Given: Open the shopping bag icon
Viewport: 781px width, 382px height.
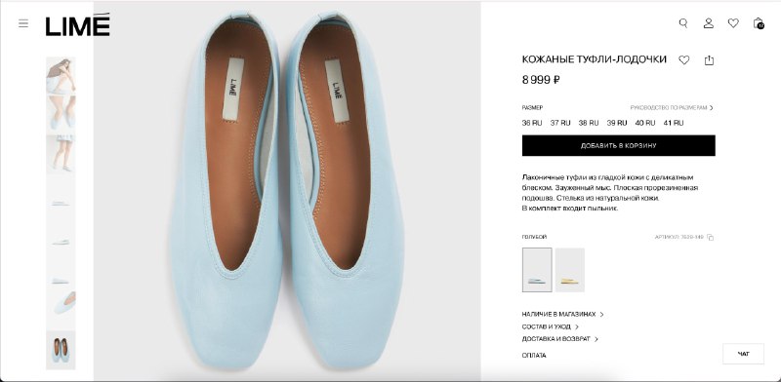Looking at the screenshot, I should [759, 23].
